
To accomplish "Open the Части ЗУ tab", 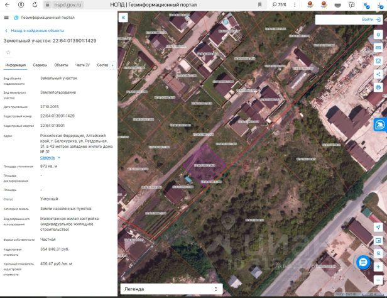I will (82, 65).
